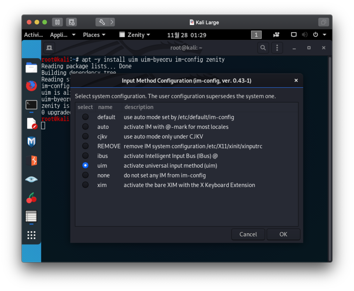This screenshot has width=354, height=291.
Task: Open the text editor dock icon
Action: [31, 123]
